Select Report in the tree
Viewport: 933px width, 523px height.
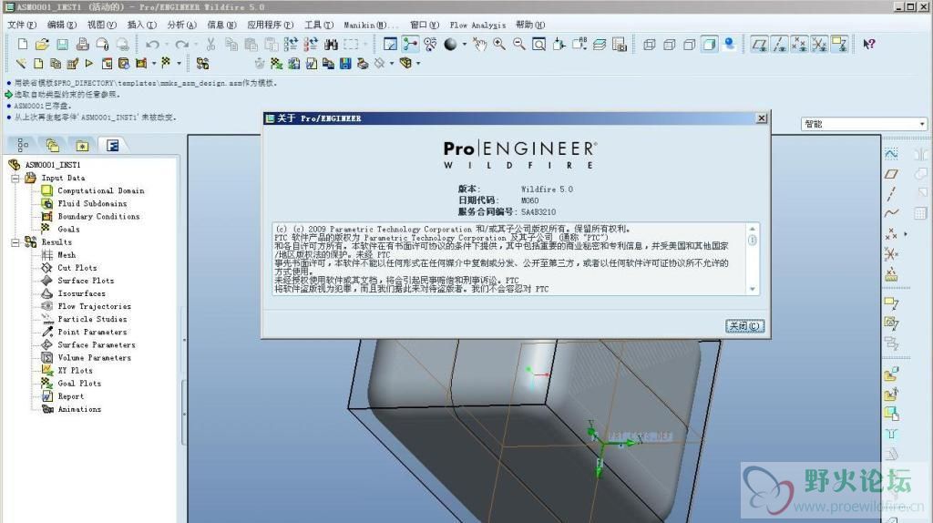point(71,396)
